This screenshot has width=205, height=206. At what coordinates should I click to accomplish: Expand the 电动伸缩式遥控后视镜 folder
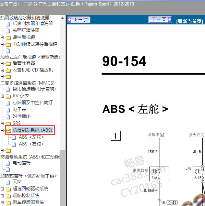(x=2, y=45)
